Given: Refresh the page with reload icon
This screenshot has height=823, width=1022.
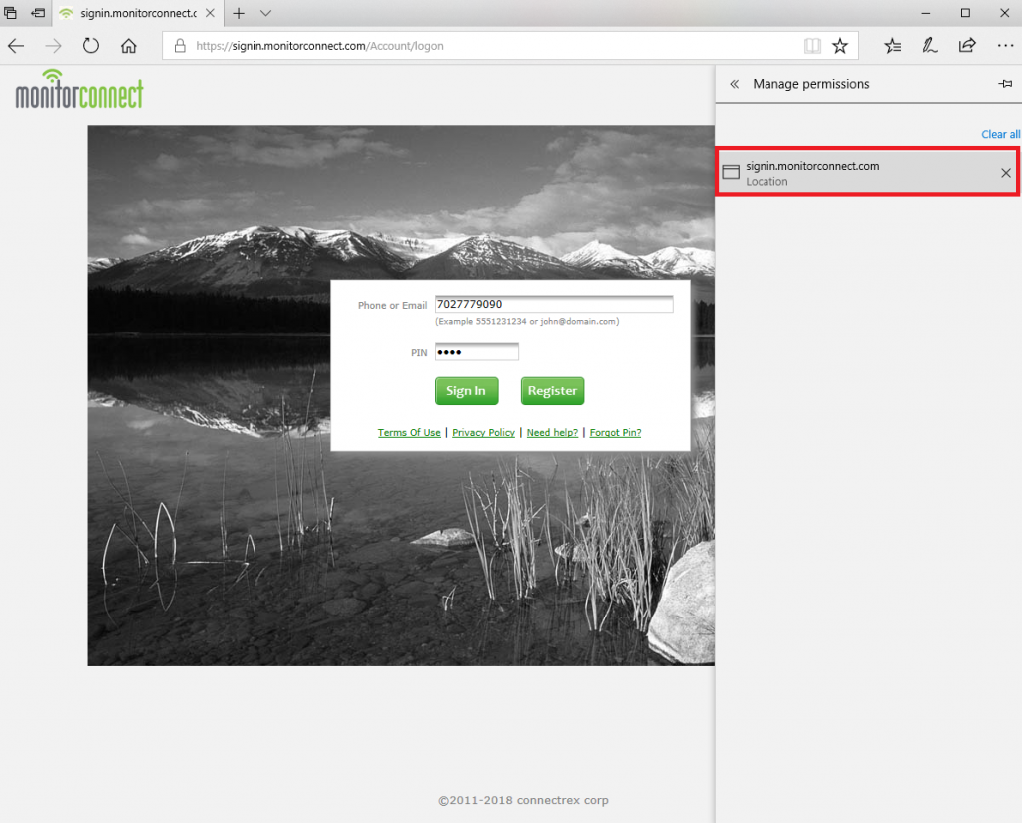Looking at the screenshot, I should tap(91, 46).
